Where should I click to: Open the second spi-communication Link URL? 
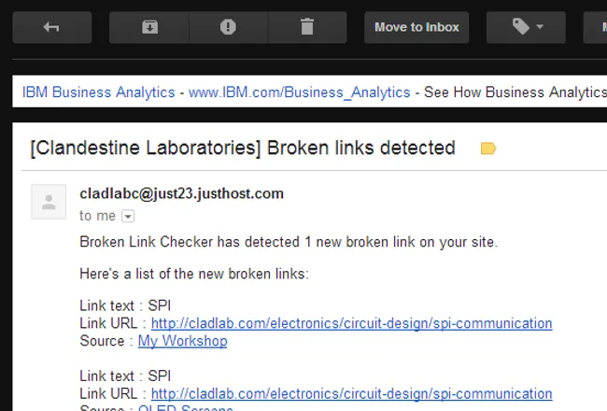click(351, 393)
